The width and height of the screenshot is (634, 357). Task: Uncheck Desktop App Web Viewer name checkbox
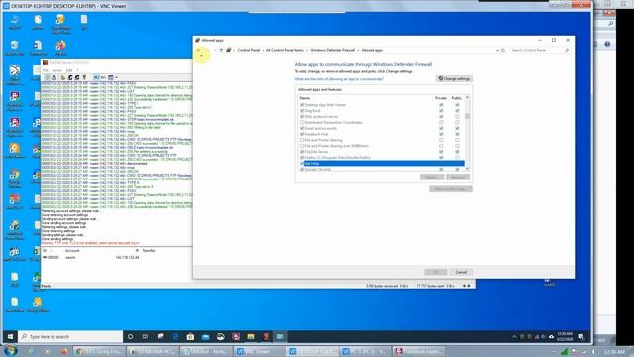302,105
